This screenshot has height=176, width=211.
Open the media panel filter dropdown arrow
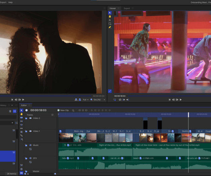12,123
